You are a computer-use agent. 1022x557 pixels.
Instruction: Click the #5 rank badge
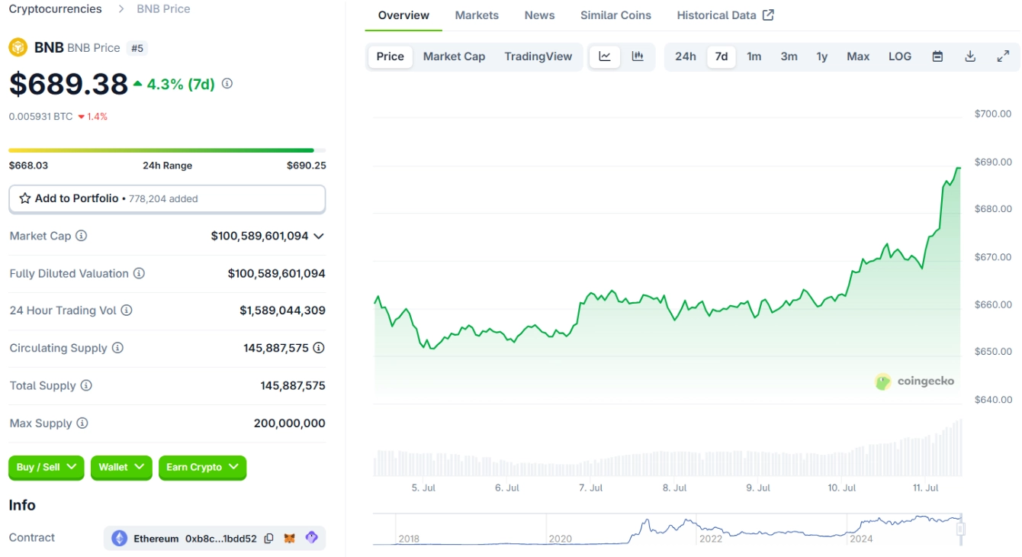tap(137, 48)
